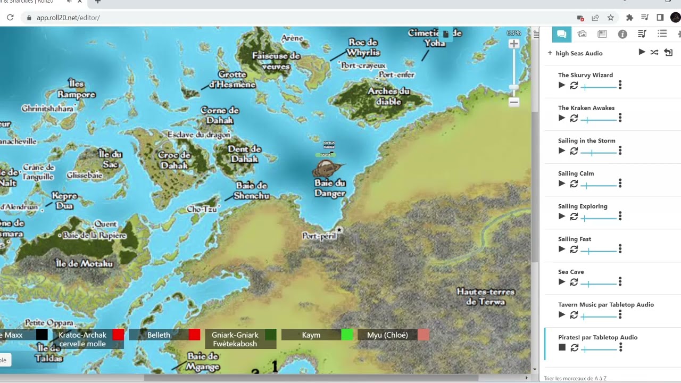Open options menu for The Skurvy Wizard
Screen dimensions: 681x383
click(620, 85)
